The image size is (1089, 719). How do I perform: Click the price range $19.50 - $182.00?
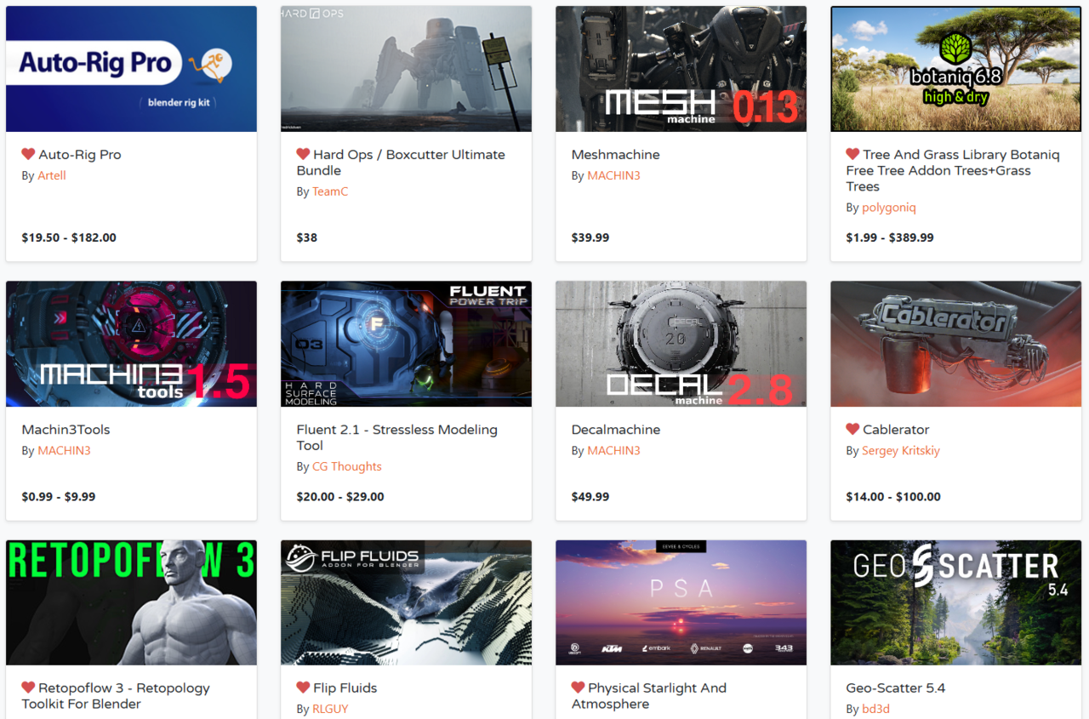pyautogui.click(x=69, y=237)
